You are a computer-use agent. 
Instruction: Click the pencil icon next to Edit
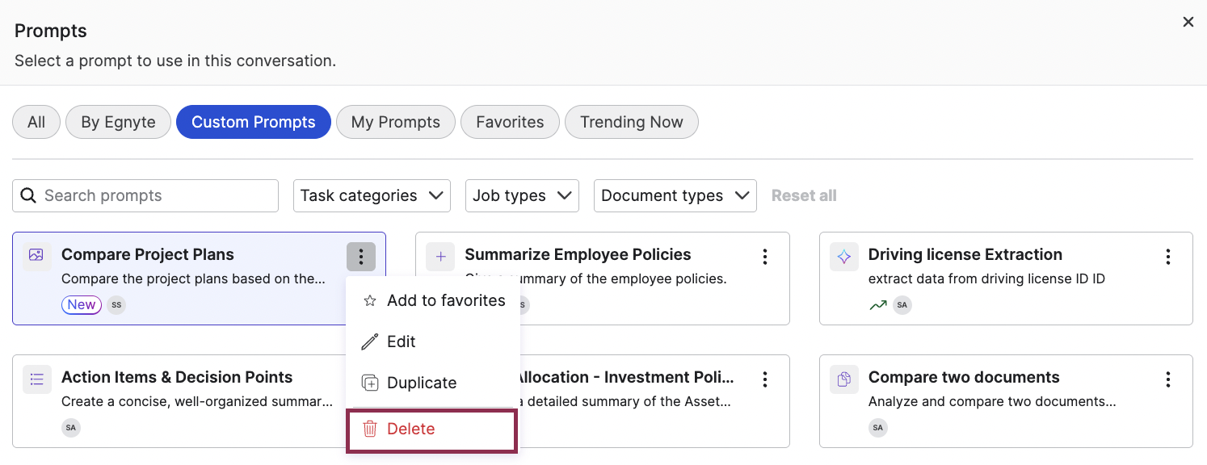click(369, 341)
